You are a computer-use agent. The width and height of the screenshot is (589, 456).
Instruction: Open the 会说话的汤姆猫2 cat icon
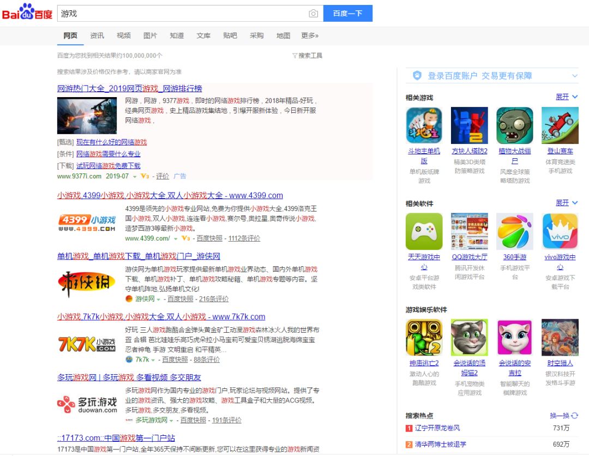pos(470,337)
